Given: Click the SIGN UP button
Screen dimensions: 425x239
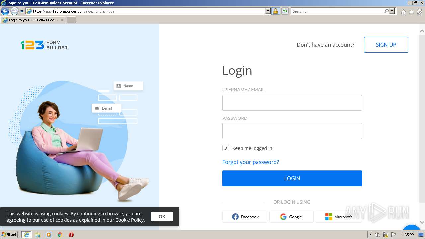Looking at the screenshot, I should pos(386,45).
